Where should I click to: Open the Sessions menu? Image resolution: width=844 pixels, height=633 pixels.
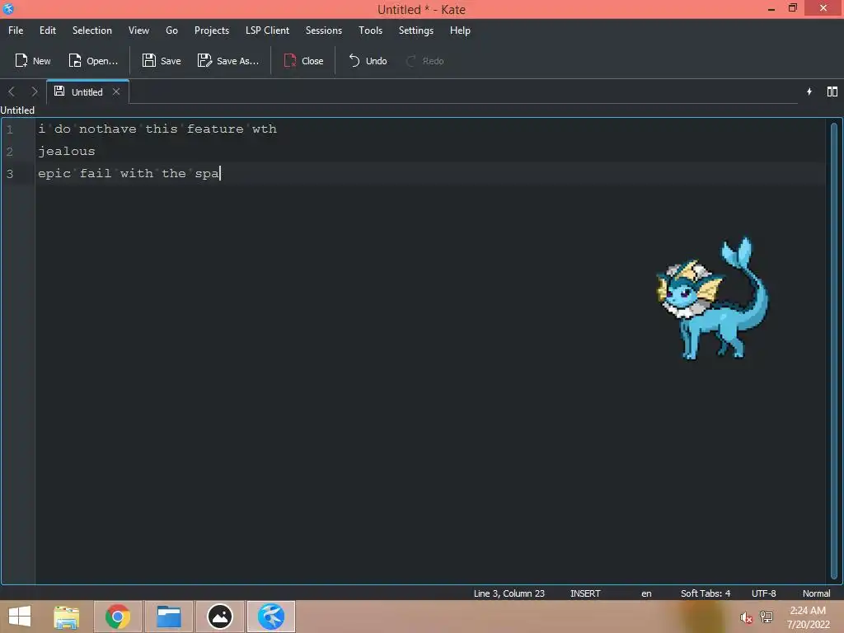(323, 30)
